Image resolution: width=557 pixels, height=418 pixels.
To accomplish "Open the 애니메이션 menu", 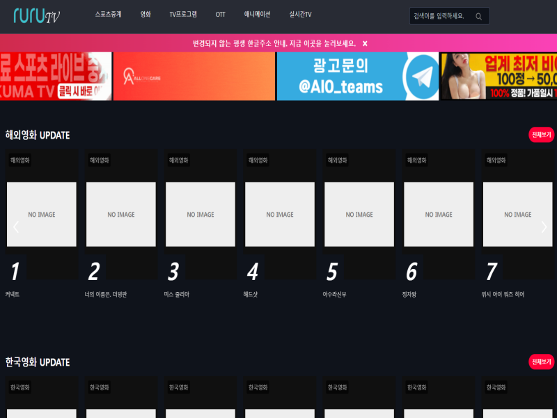I will coord(257,15).
